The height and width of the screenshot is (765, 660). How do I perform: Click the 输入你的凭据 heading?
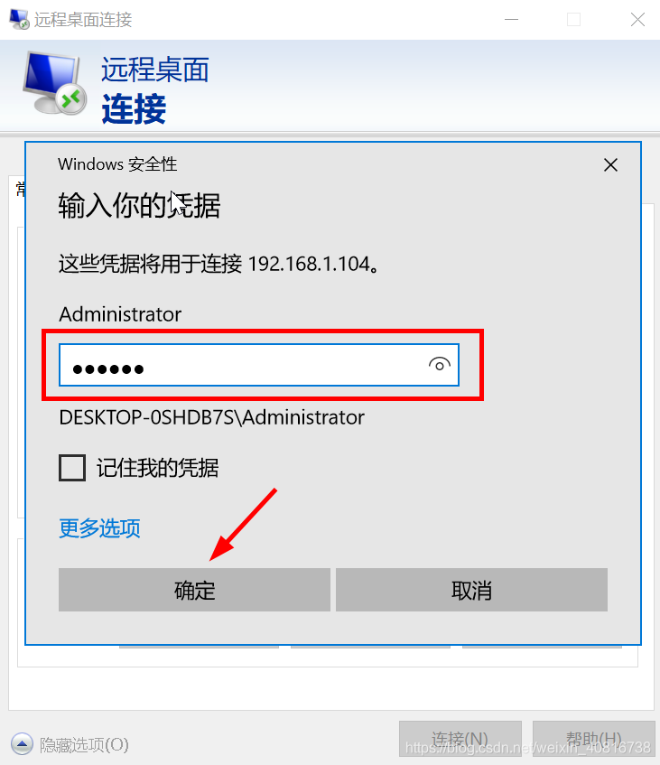pyautogui.click(x=140, y=205)
